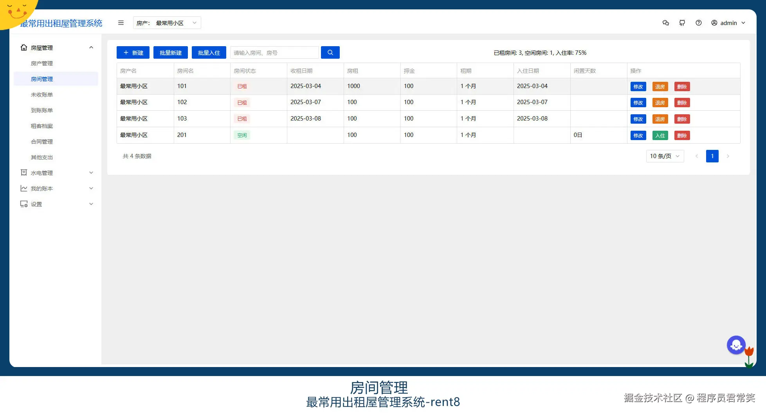
Task: Click the house icon beside 房屋管理
Action: click(x=23, y=47)
